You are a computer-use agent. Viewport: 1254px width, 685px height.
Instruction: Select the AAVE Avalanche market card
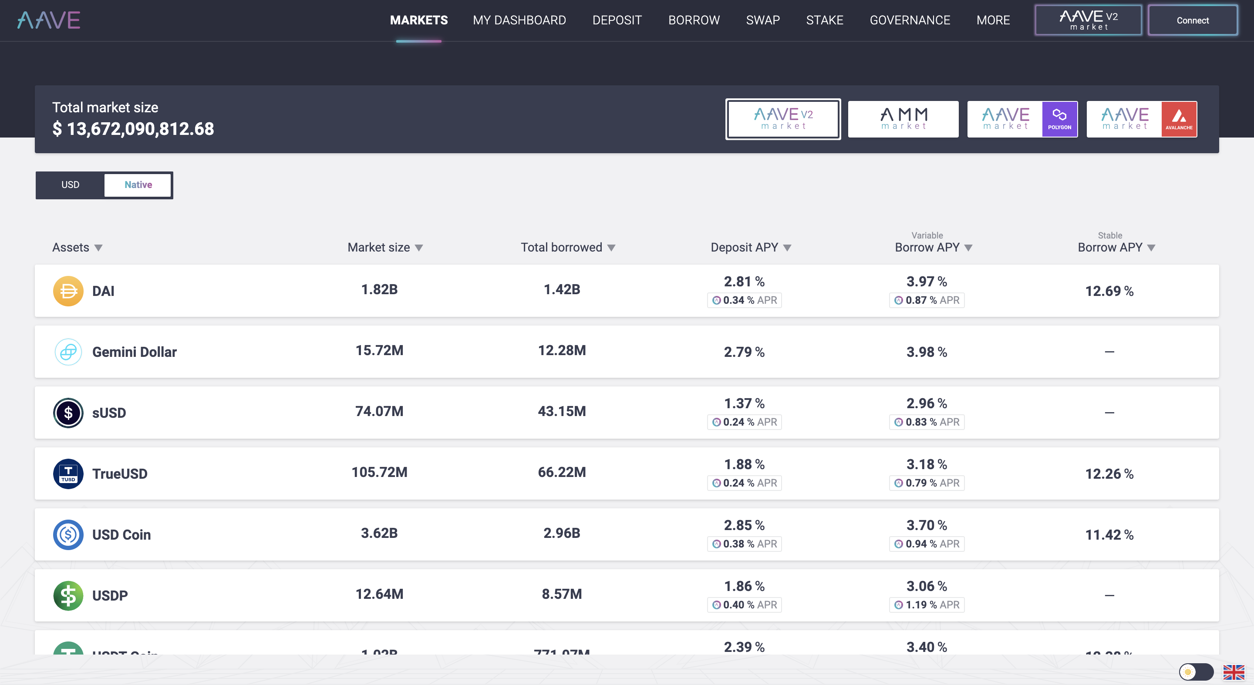(x=1142, y=119)
